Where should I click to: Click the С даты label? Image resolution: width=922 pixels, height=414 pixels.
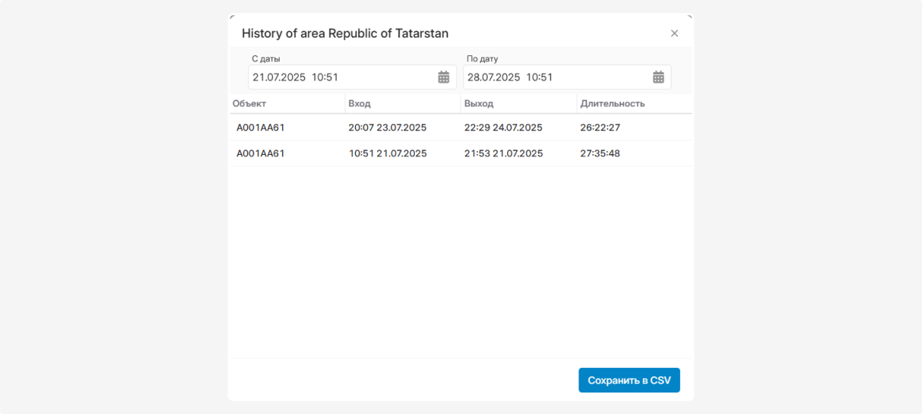(x=266, y=58)
